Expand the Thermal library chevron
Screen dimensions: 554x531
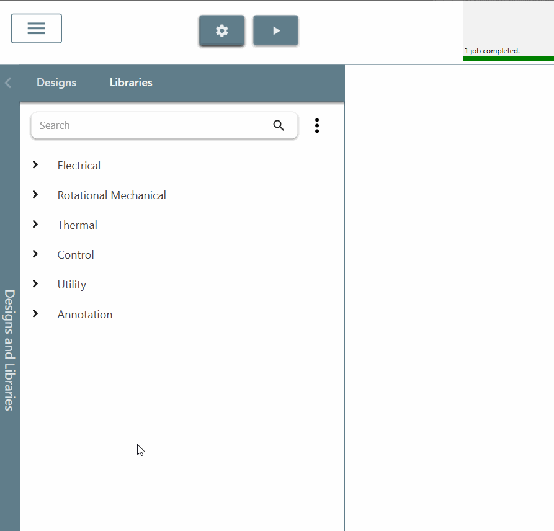(35, 225)
